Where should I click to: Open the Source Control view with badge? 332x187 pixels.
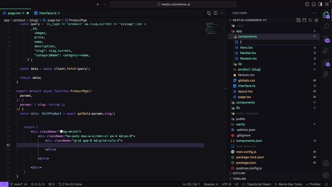(326, 38)
